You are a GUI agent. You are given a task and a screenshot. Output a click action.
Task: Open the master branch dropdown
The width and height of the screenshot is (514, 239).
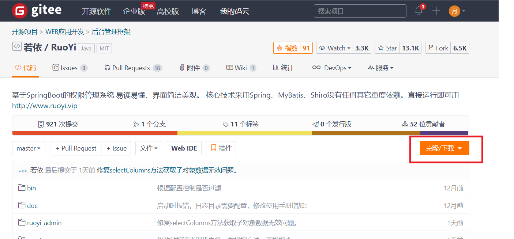coord(29,148)
